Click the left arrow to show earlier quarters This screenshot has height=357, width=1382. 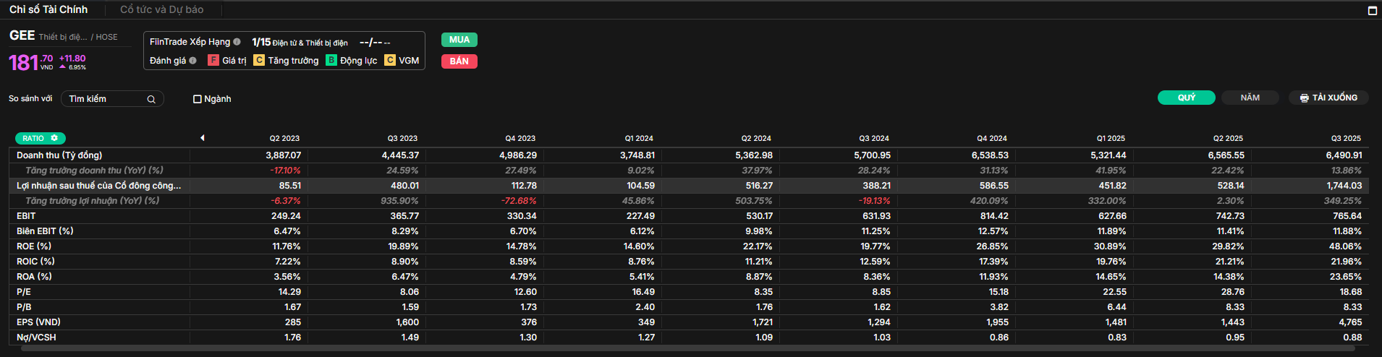coord(203,137)
